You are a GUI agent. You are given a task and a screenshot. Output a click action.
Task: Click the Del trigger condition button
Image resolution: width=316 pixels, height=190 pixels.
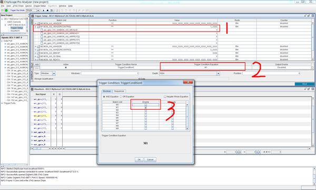click(x=37, y=68)
